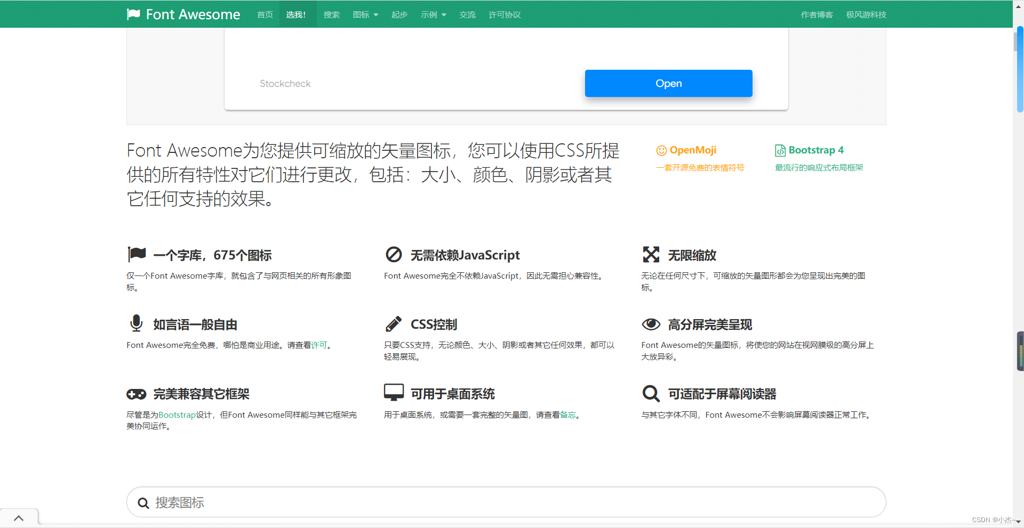This screenshot has width=1024, height=528.
Task: Click the Font Awesome brand title
Action: point(193,14)
